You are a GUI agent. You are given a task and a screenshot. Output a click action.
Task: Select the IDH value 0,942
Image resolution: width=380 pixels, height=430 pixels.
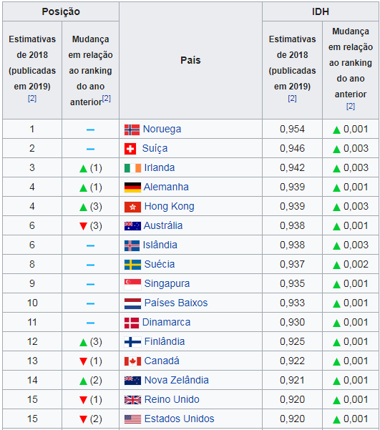(x=292, y=168)
